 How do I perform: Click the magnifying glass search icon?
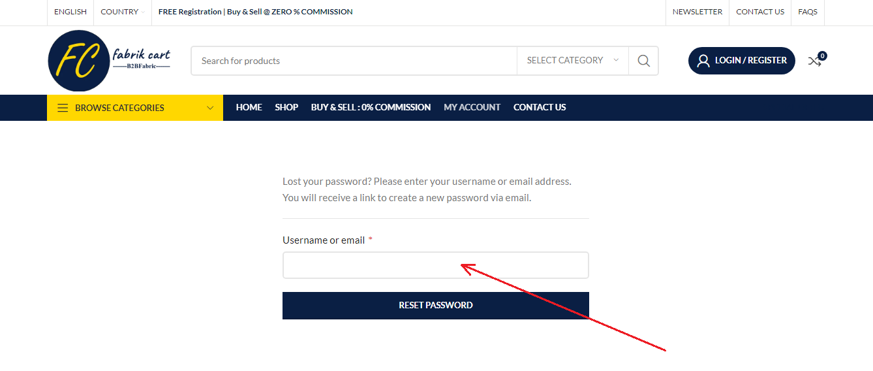(643, 61)
